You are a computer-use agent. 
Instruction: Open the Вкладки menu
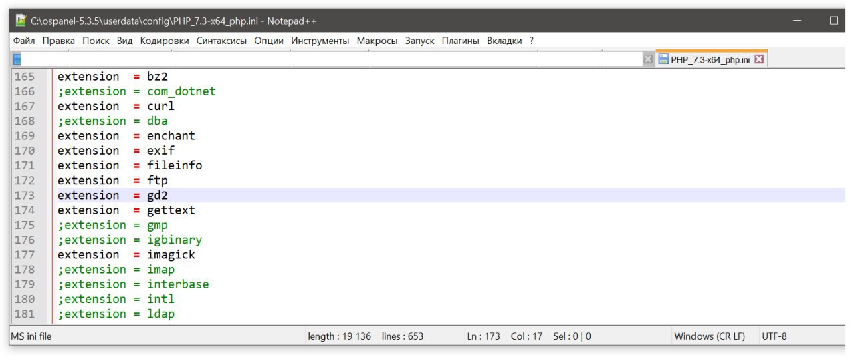coord(504,41)
